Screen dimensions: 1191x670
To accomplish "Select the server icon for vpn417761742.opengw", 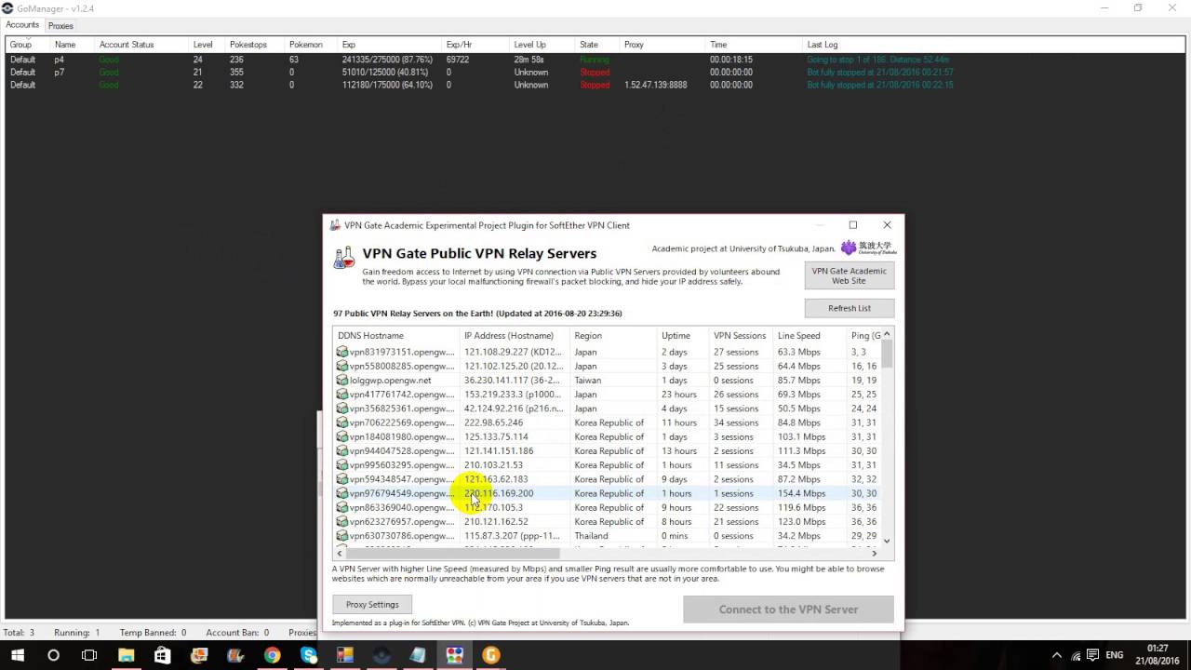I will (x=342, y=395).
